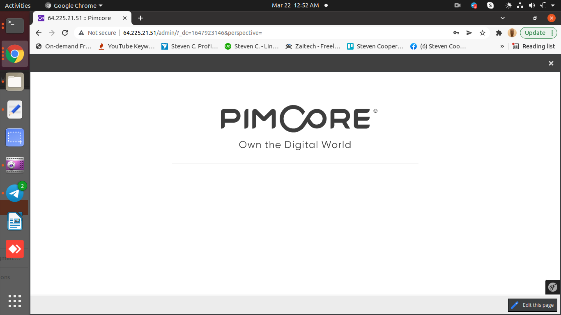The width and height of the screenshot is (561, 315).
Task: Select the 64.225.21.51 :: Pimcore tab
Action: [80, 18]
